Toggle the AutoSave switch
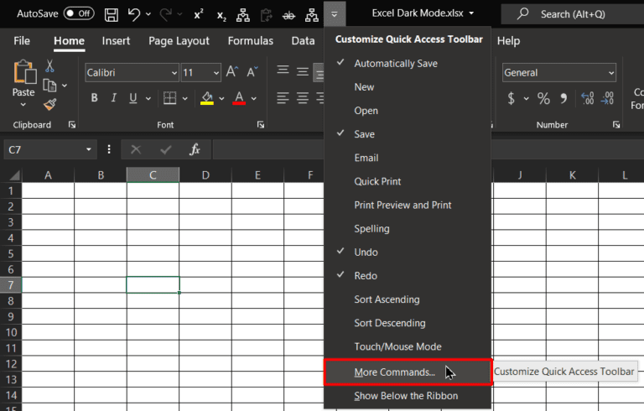 point(79,13)
